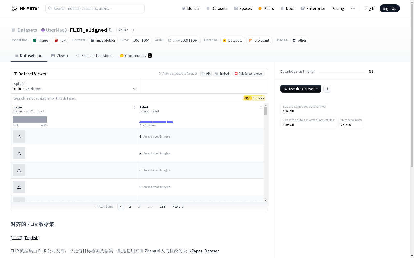Go to the Pricing page

[338, 9]
